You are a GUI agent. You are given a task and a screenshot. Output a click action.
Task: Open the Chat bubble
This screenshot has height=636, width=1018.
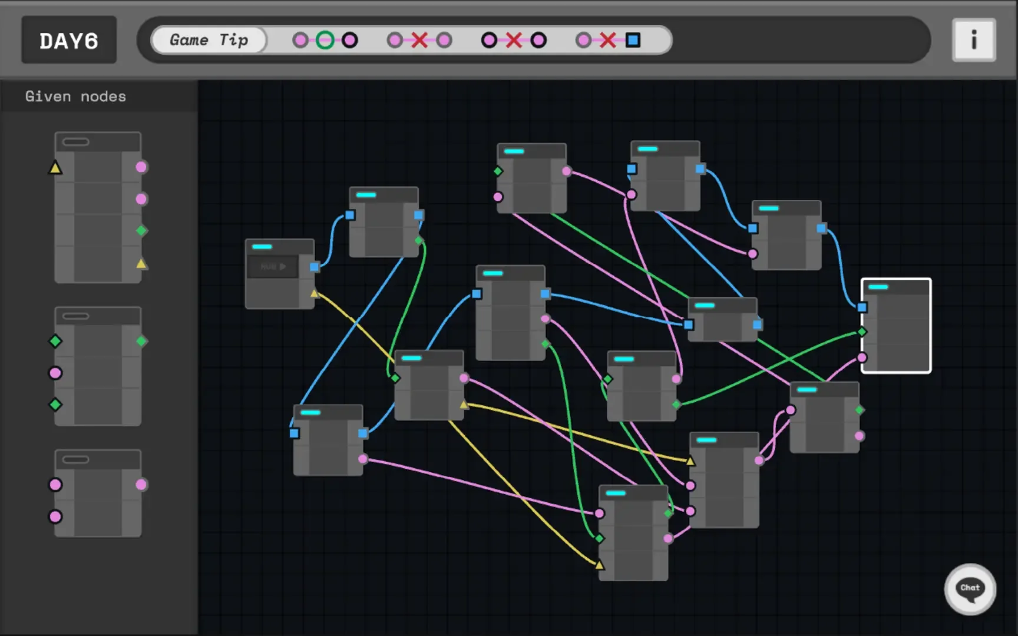point(970,589)
